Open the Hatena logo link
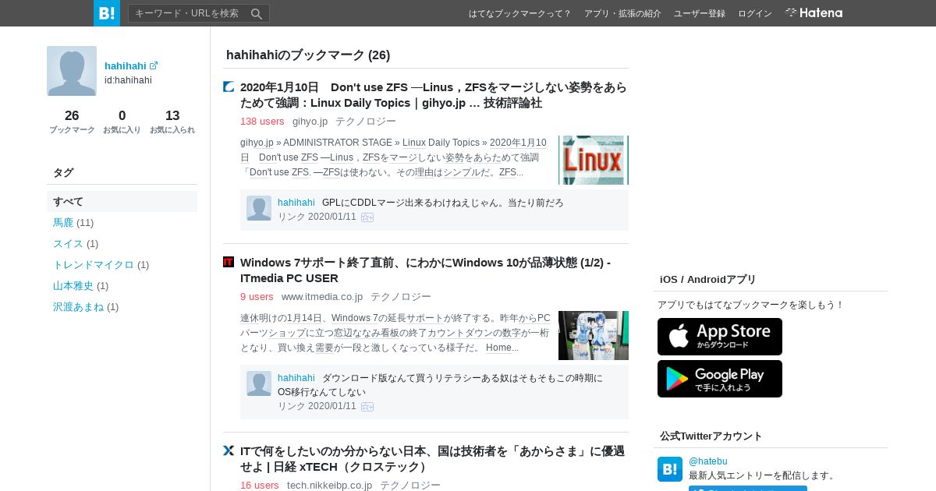 click(x=814, y=13)
